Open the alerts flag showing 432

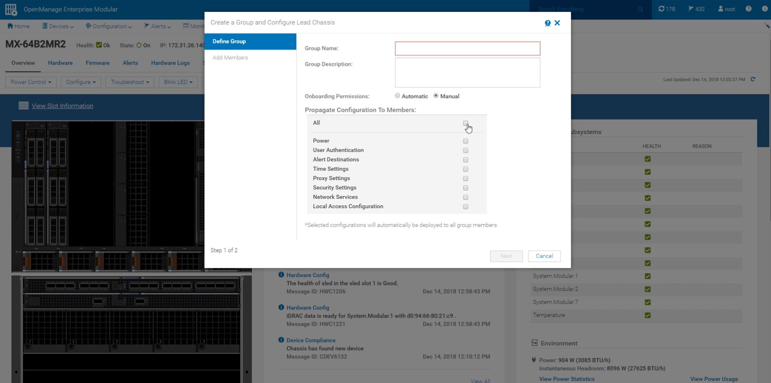pos(696,9)
